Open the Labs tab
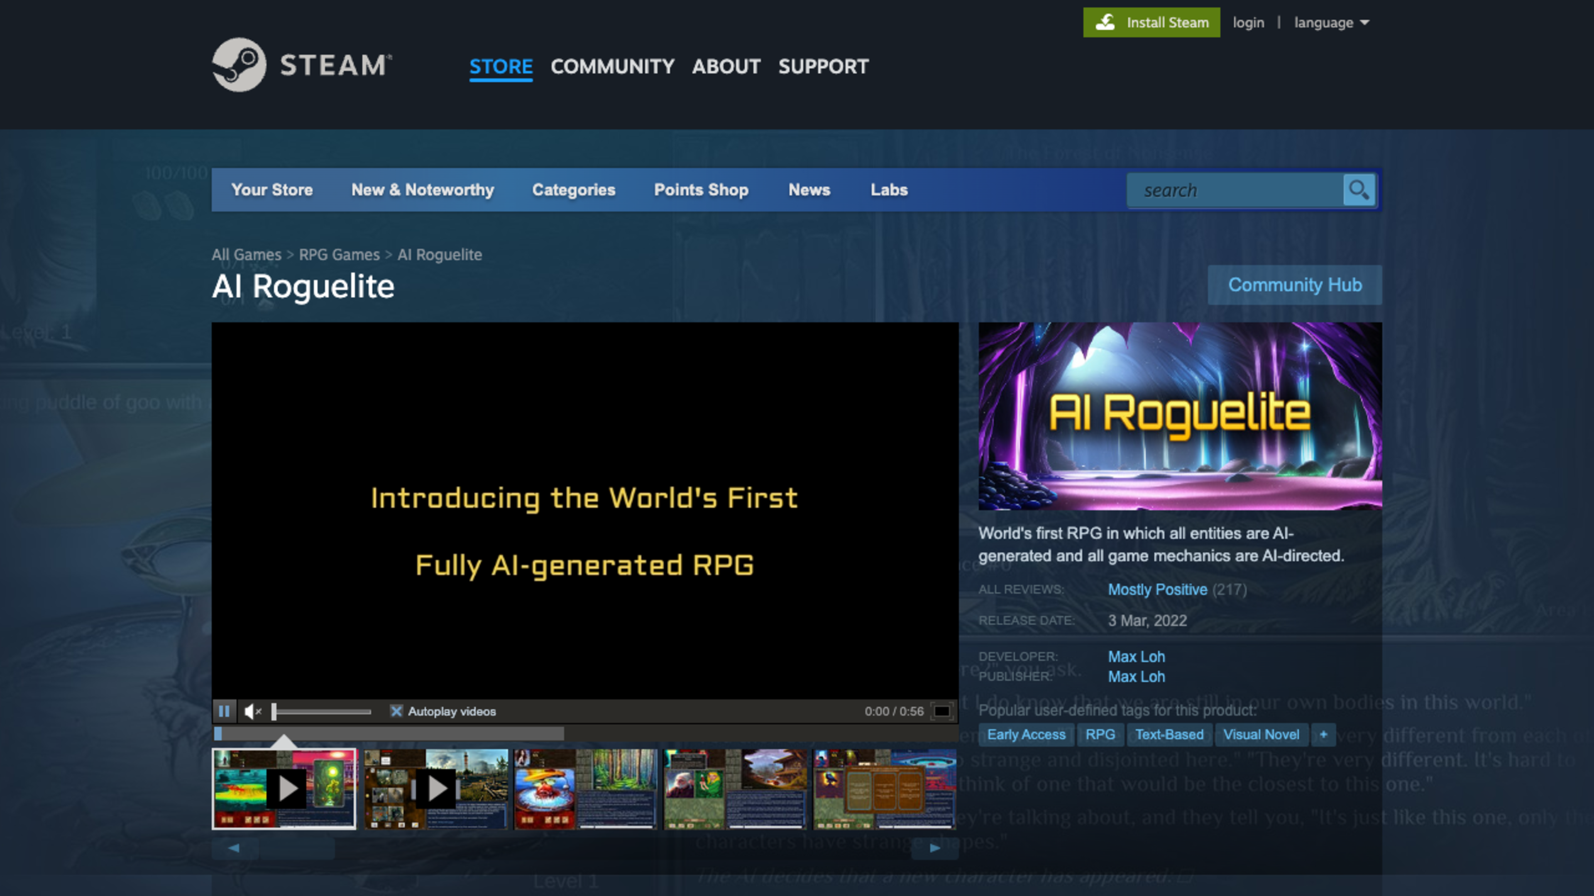1594x896 pixels. tap(889, 190)
